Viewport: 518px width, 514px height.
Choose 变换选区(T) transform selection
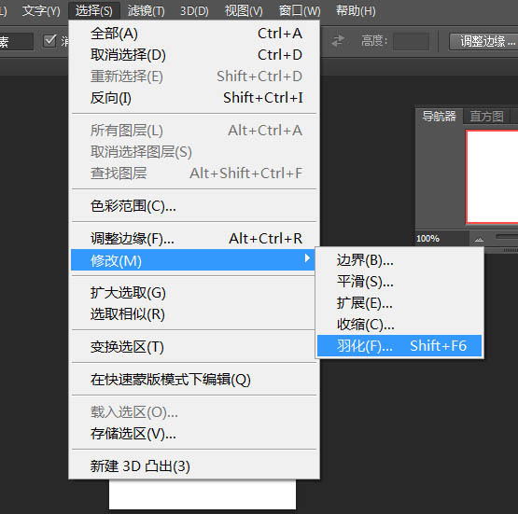[194, 347]
